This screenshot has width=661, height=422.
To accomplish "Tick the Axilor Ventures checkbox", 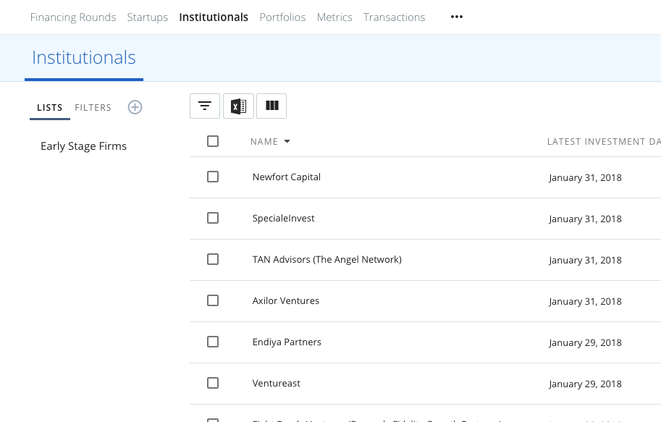I will (x=213, y=300).
